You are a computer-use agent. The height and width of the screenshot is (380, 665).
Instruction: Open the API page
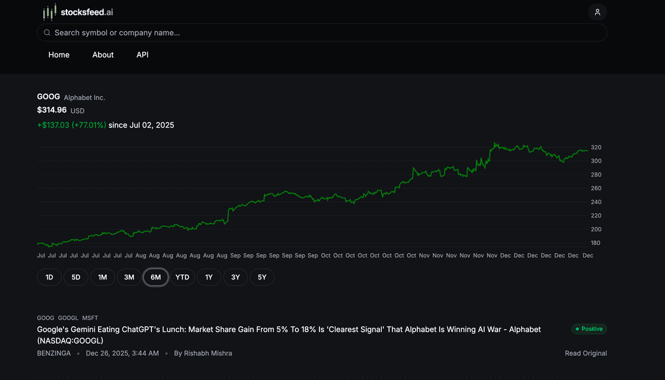point(142,55)
